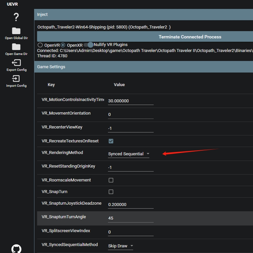Click the VR_RoomscaleMovement key label
The image size is (253, 253).
pos(66,180)
